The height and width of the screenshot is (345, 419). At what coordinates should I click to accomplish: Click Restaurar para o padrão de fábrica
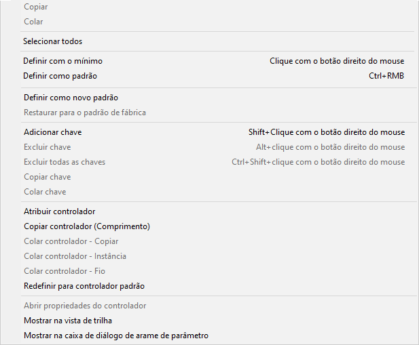click(x=85, y=113)
